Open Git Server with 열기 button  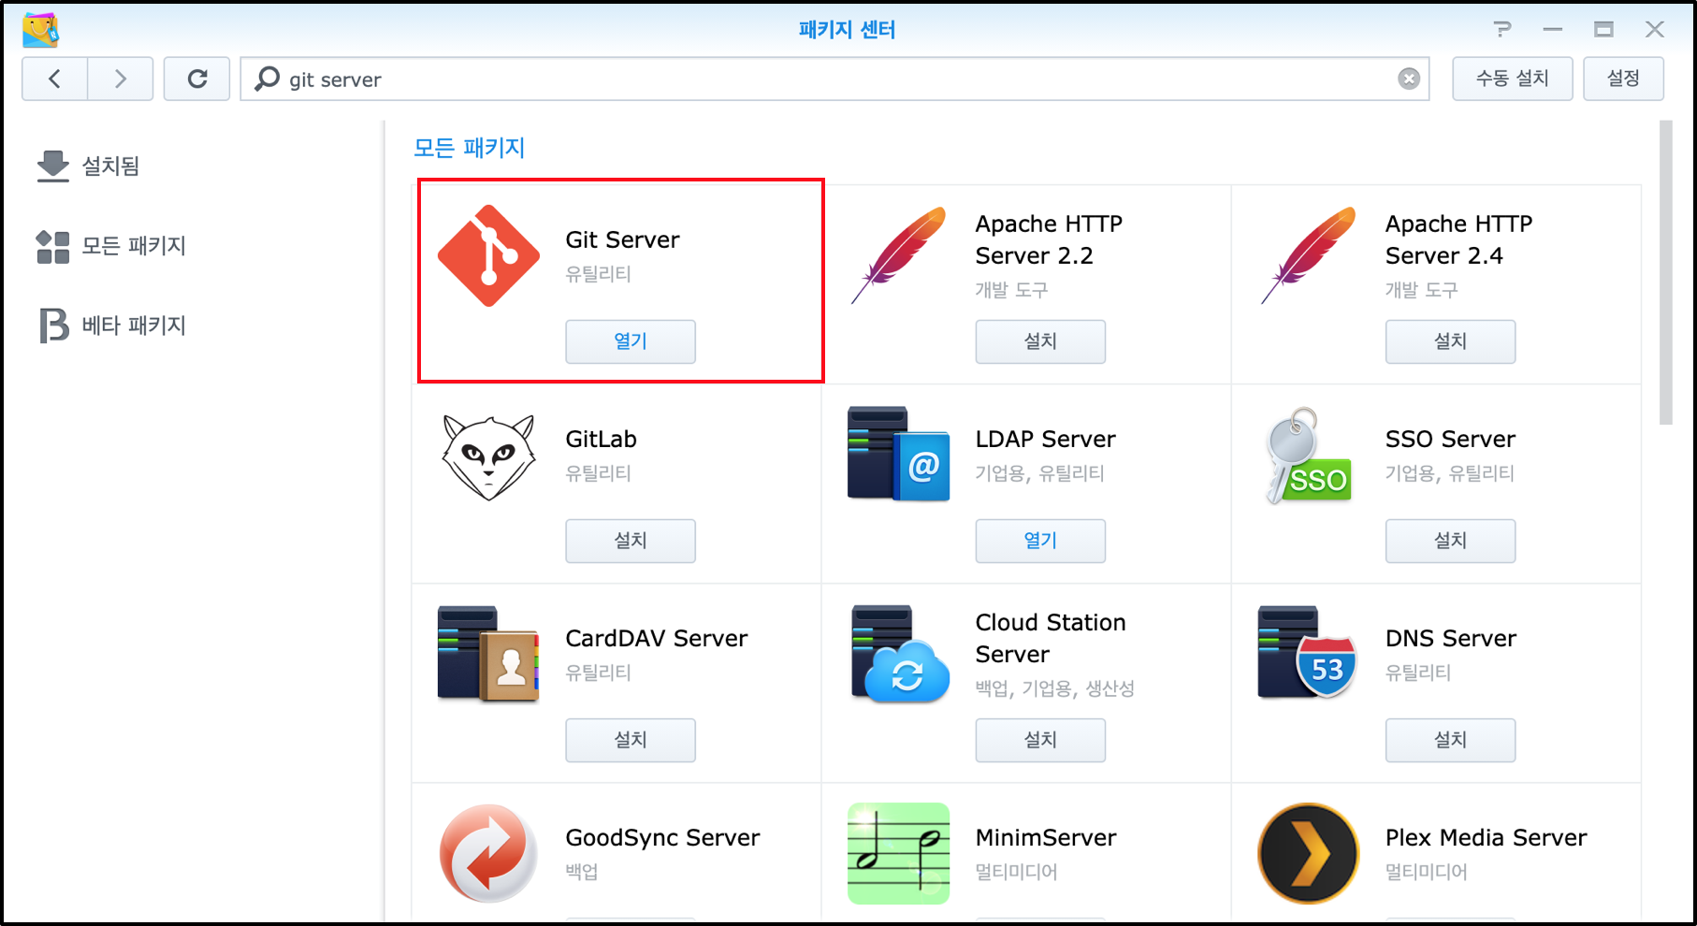631,341
